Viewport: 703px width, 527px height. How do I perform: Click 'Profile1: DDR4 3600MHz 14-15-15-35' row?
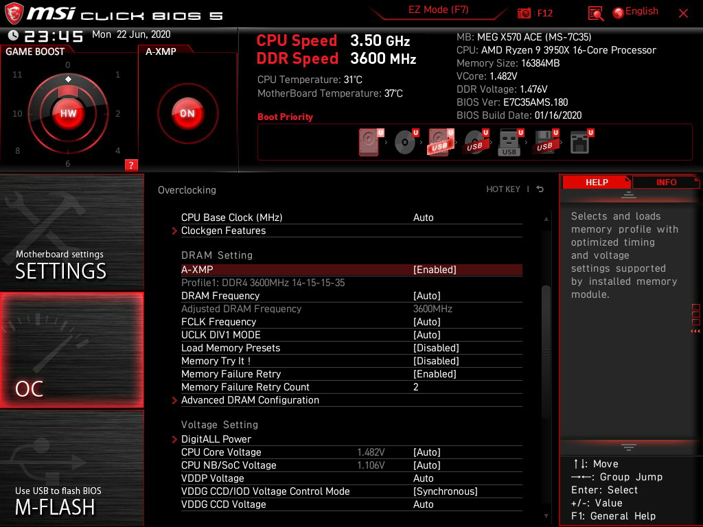[x=263, y=282]
